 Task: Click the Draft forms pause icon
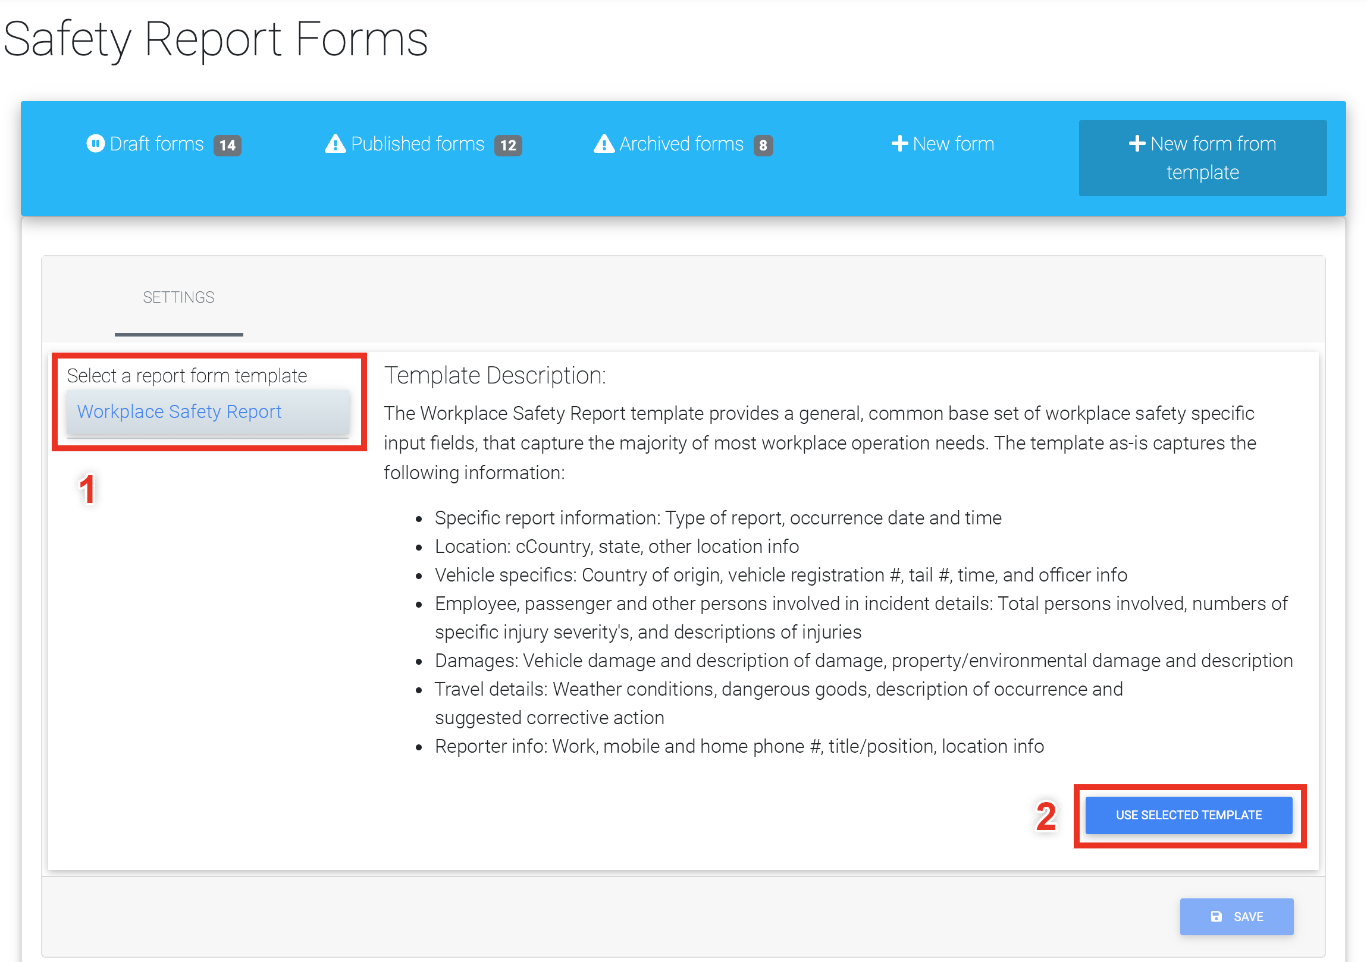pyautogui.click(x=95, y=143)
